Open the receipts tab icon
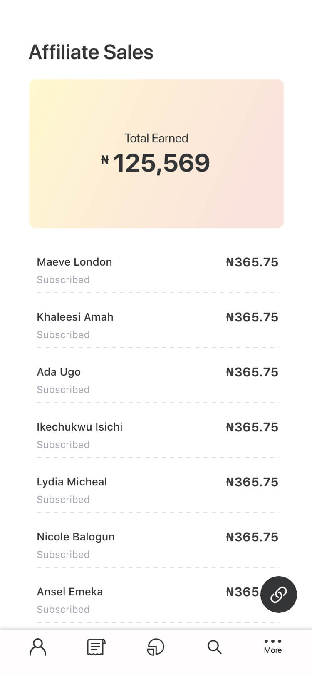The image size is (312, 677). [x=96, y=647]
